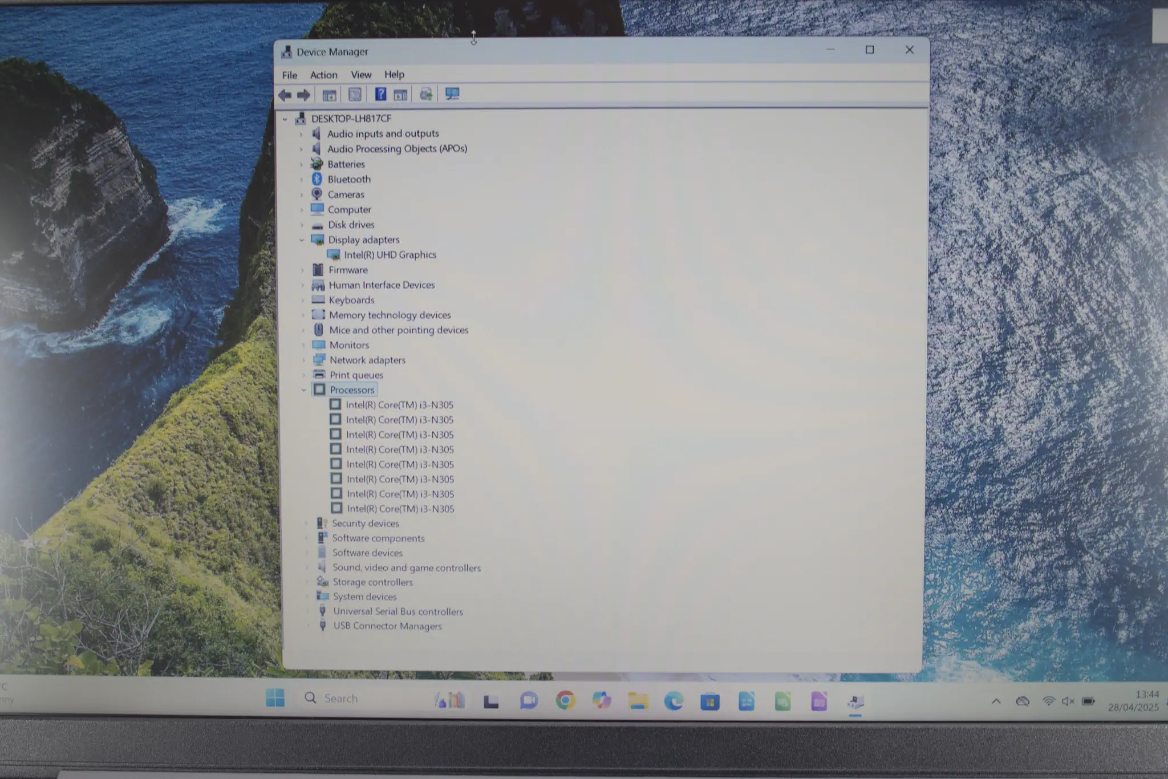The width and height of the screenshot is (1168, 779).
Task: Click Show/Hide Console Tree toolbar icon
Action: click(x=329, y=95)
